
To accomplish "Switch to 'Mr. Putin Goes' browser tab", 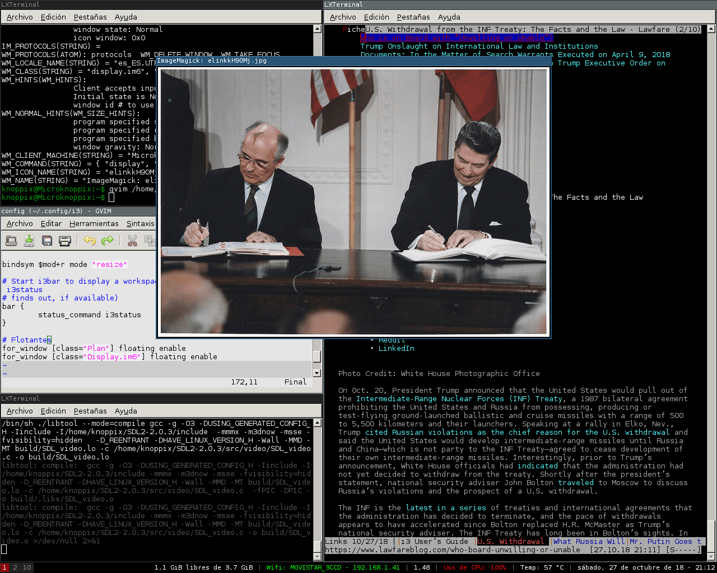I will pyautogui.click(x=665, y=542).
